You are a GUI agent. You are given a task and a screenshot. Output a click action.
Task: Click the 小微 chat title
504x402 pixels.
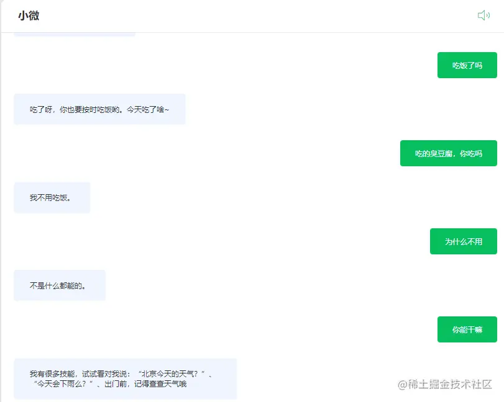pyautogui.click(x=29, y=16)
